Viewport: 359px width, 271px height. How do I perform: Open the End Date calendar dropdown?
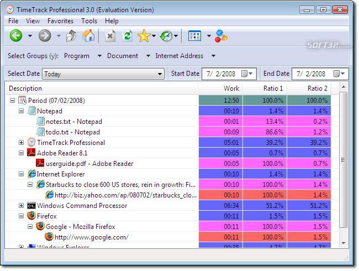339,74
